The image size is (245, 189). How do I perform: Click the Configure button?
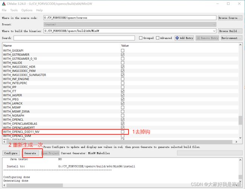(11, 153)
